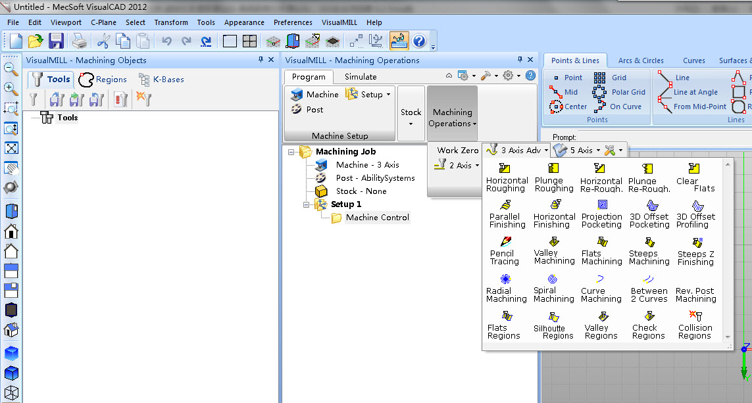Pick Check Regions option
Viewport: 752px width, 403px height.
click(649, 325)
